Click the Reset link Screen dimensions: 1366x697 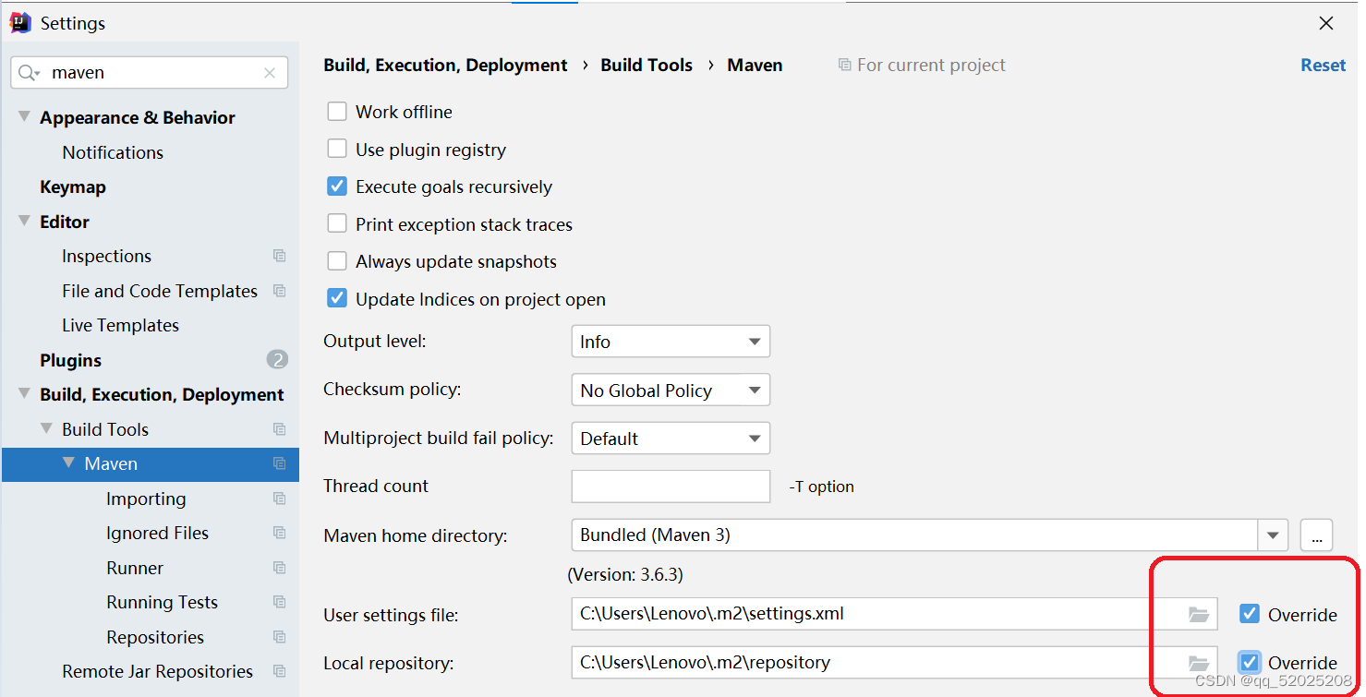1324,66
